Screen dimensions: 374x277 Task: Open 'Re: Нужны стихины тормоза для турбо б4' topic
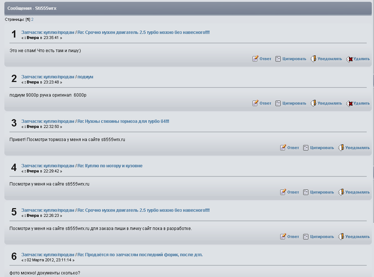123,121
